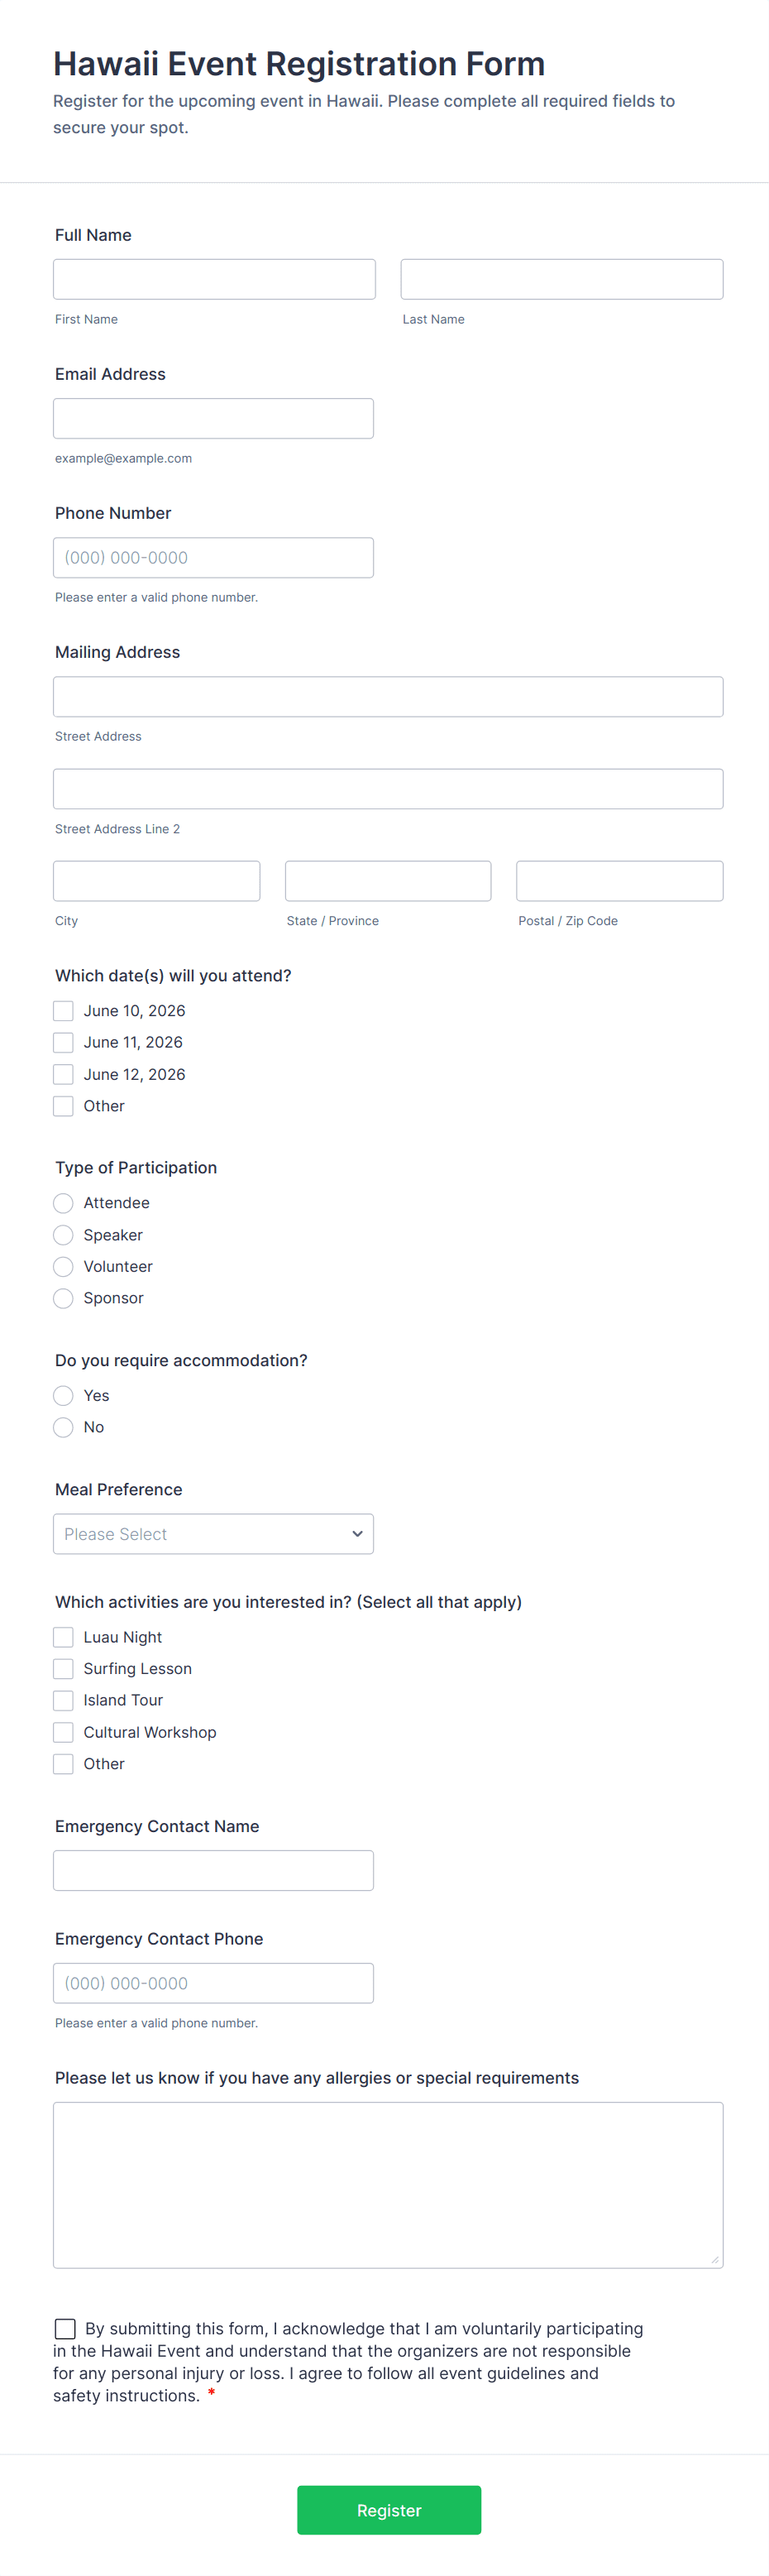Image resolution: width=769 pixels, height=2576 pixels.
Task: Select Yes for accommodation requirement
Action: click(x=63, y=1395)
